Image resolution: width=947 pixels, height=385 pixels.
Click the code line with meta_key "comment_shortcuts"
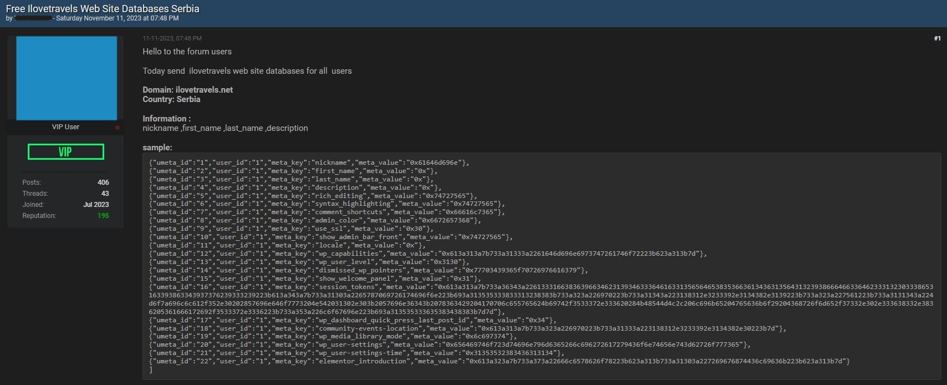pos(327,212)
